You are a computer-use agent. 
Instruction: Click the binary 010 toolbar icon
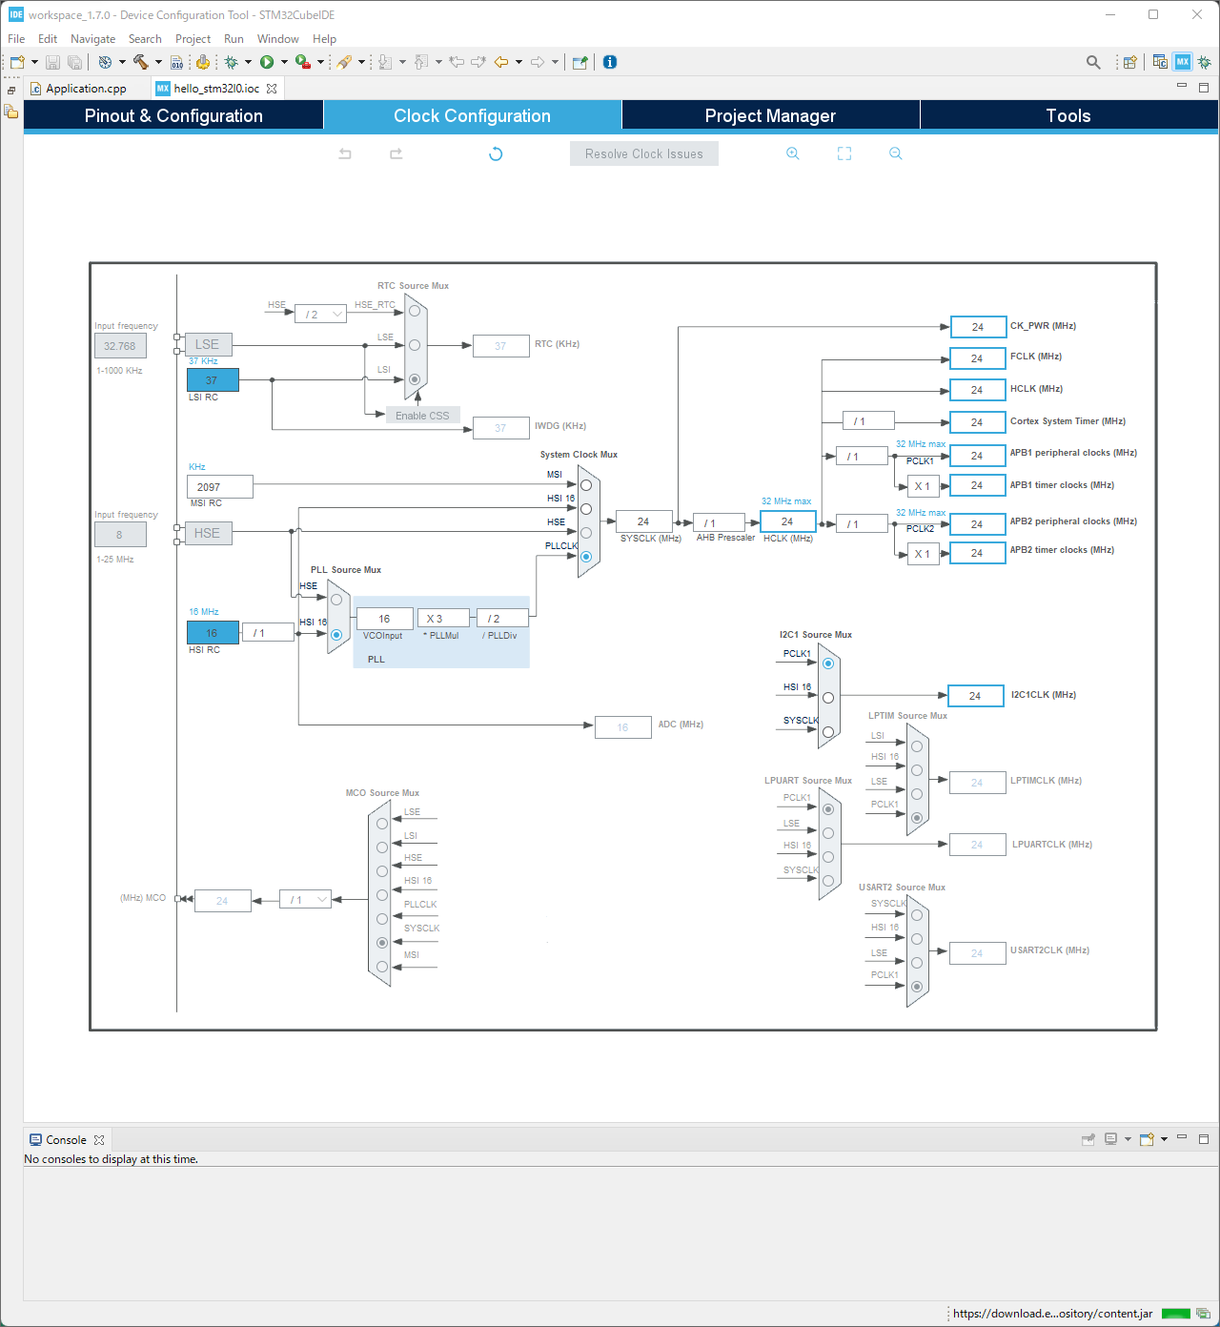click(x=176, y=62)
